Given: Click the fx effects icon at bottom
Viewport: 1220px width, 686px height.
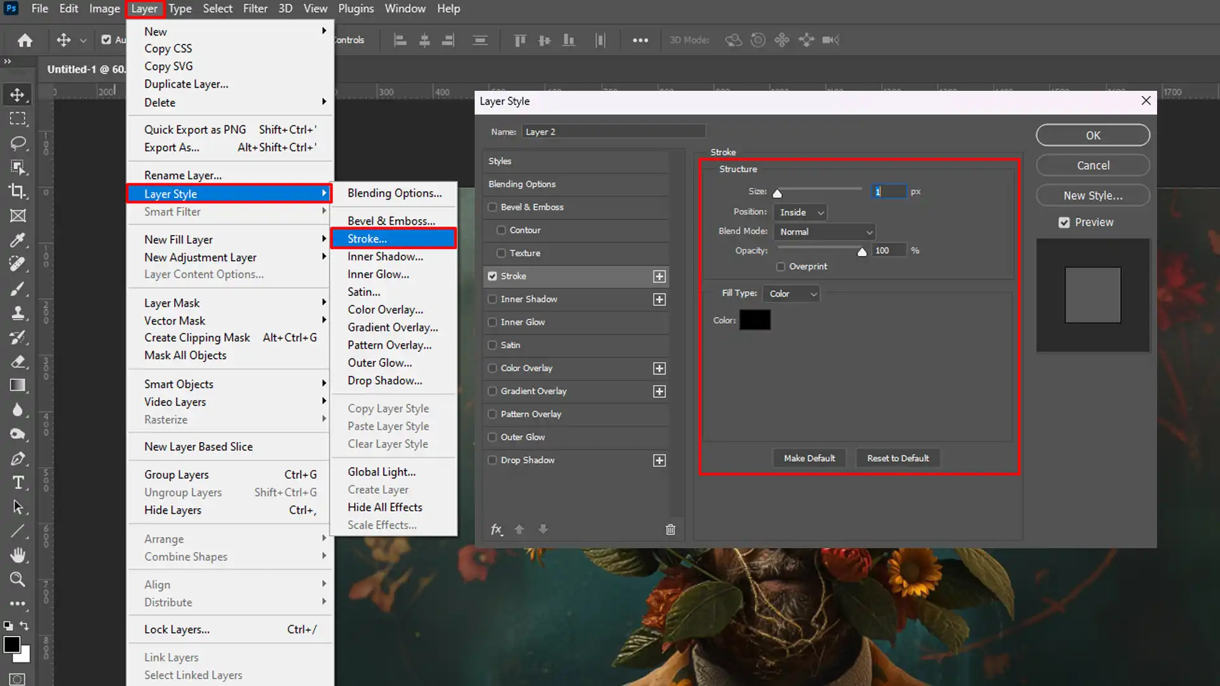Looking at the screenshot, I should pos(496,529).
